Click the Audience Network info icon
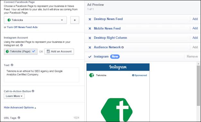 click(123, 47)
